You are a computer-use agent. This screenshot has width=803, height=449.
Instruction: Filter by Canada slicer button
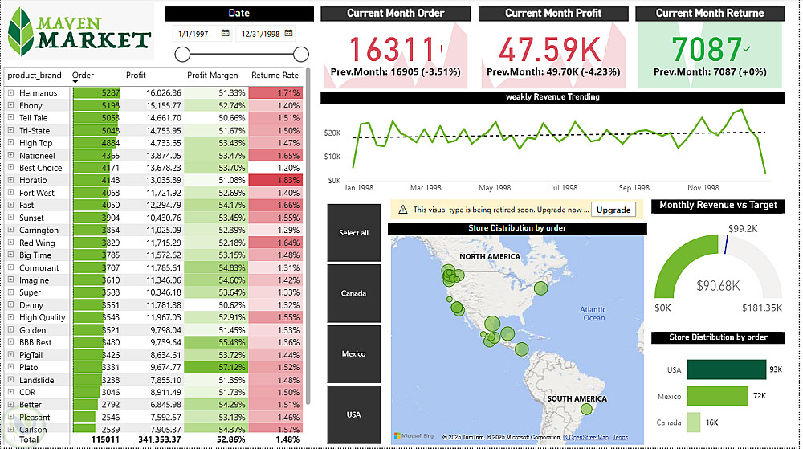point(354,293)
